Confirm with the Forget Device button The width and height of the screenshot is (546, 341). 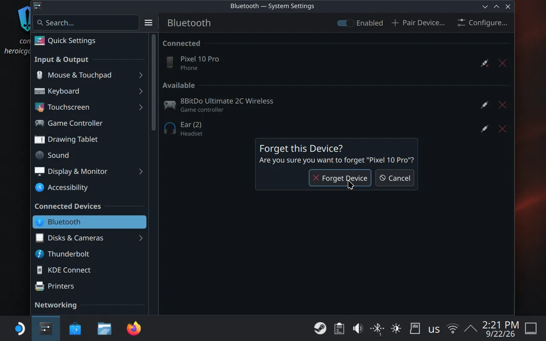pos(340,178)
